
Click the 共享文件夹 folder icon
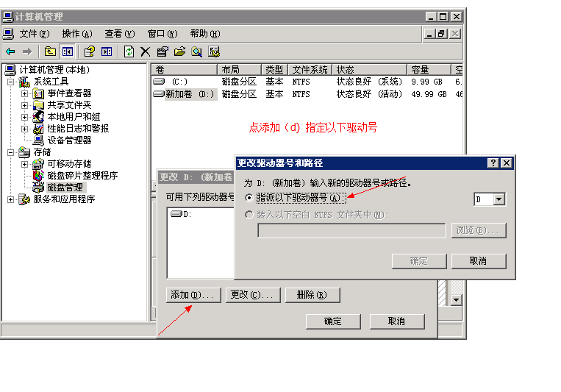[38, 105]
